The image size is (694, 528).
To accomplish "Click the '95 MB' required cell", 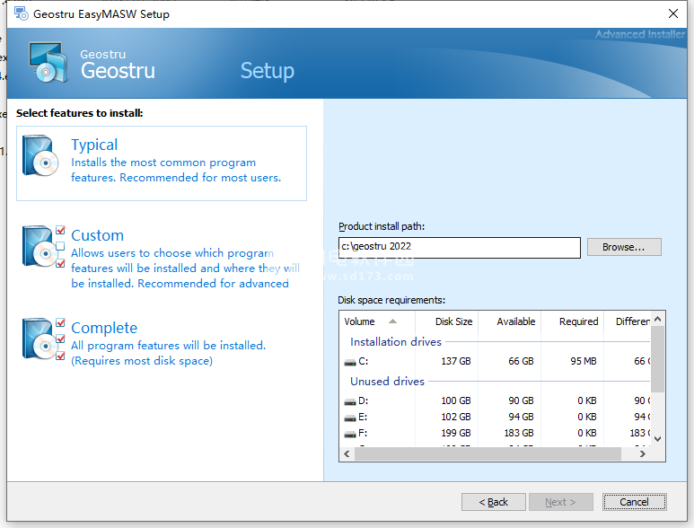I will 584,361.
